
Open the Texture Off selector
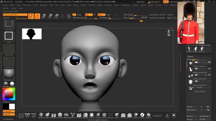click(9, 63)
